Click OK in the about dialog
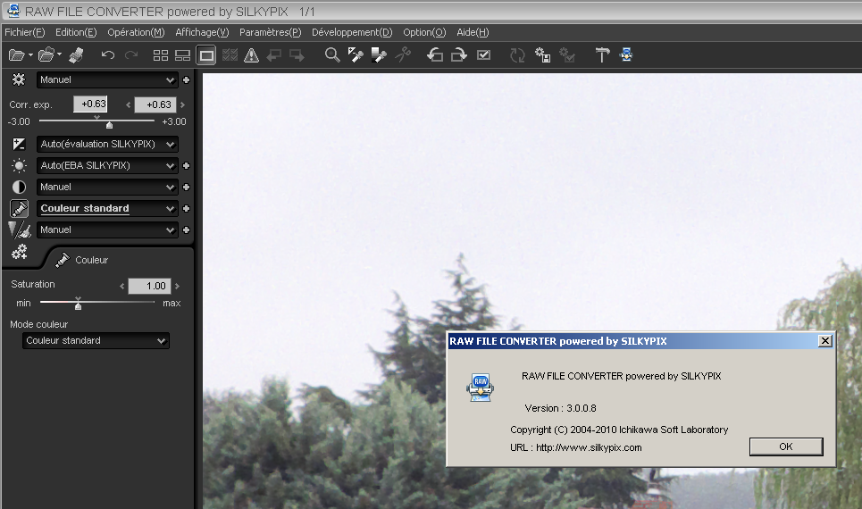The image size is (862, 509). pos(786,446)
